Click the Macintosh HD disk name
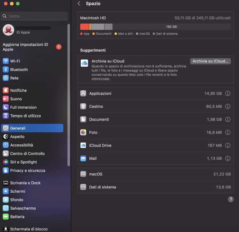 pyautogui.click(x=93, y=18)
